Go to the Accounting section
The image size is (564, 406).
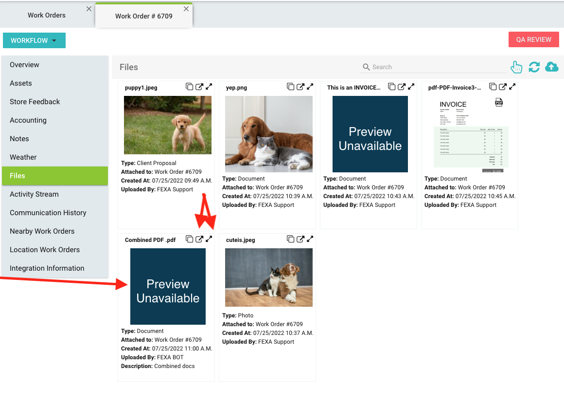point(28,120)
